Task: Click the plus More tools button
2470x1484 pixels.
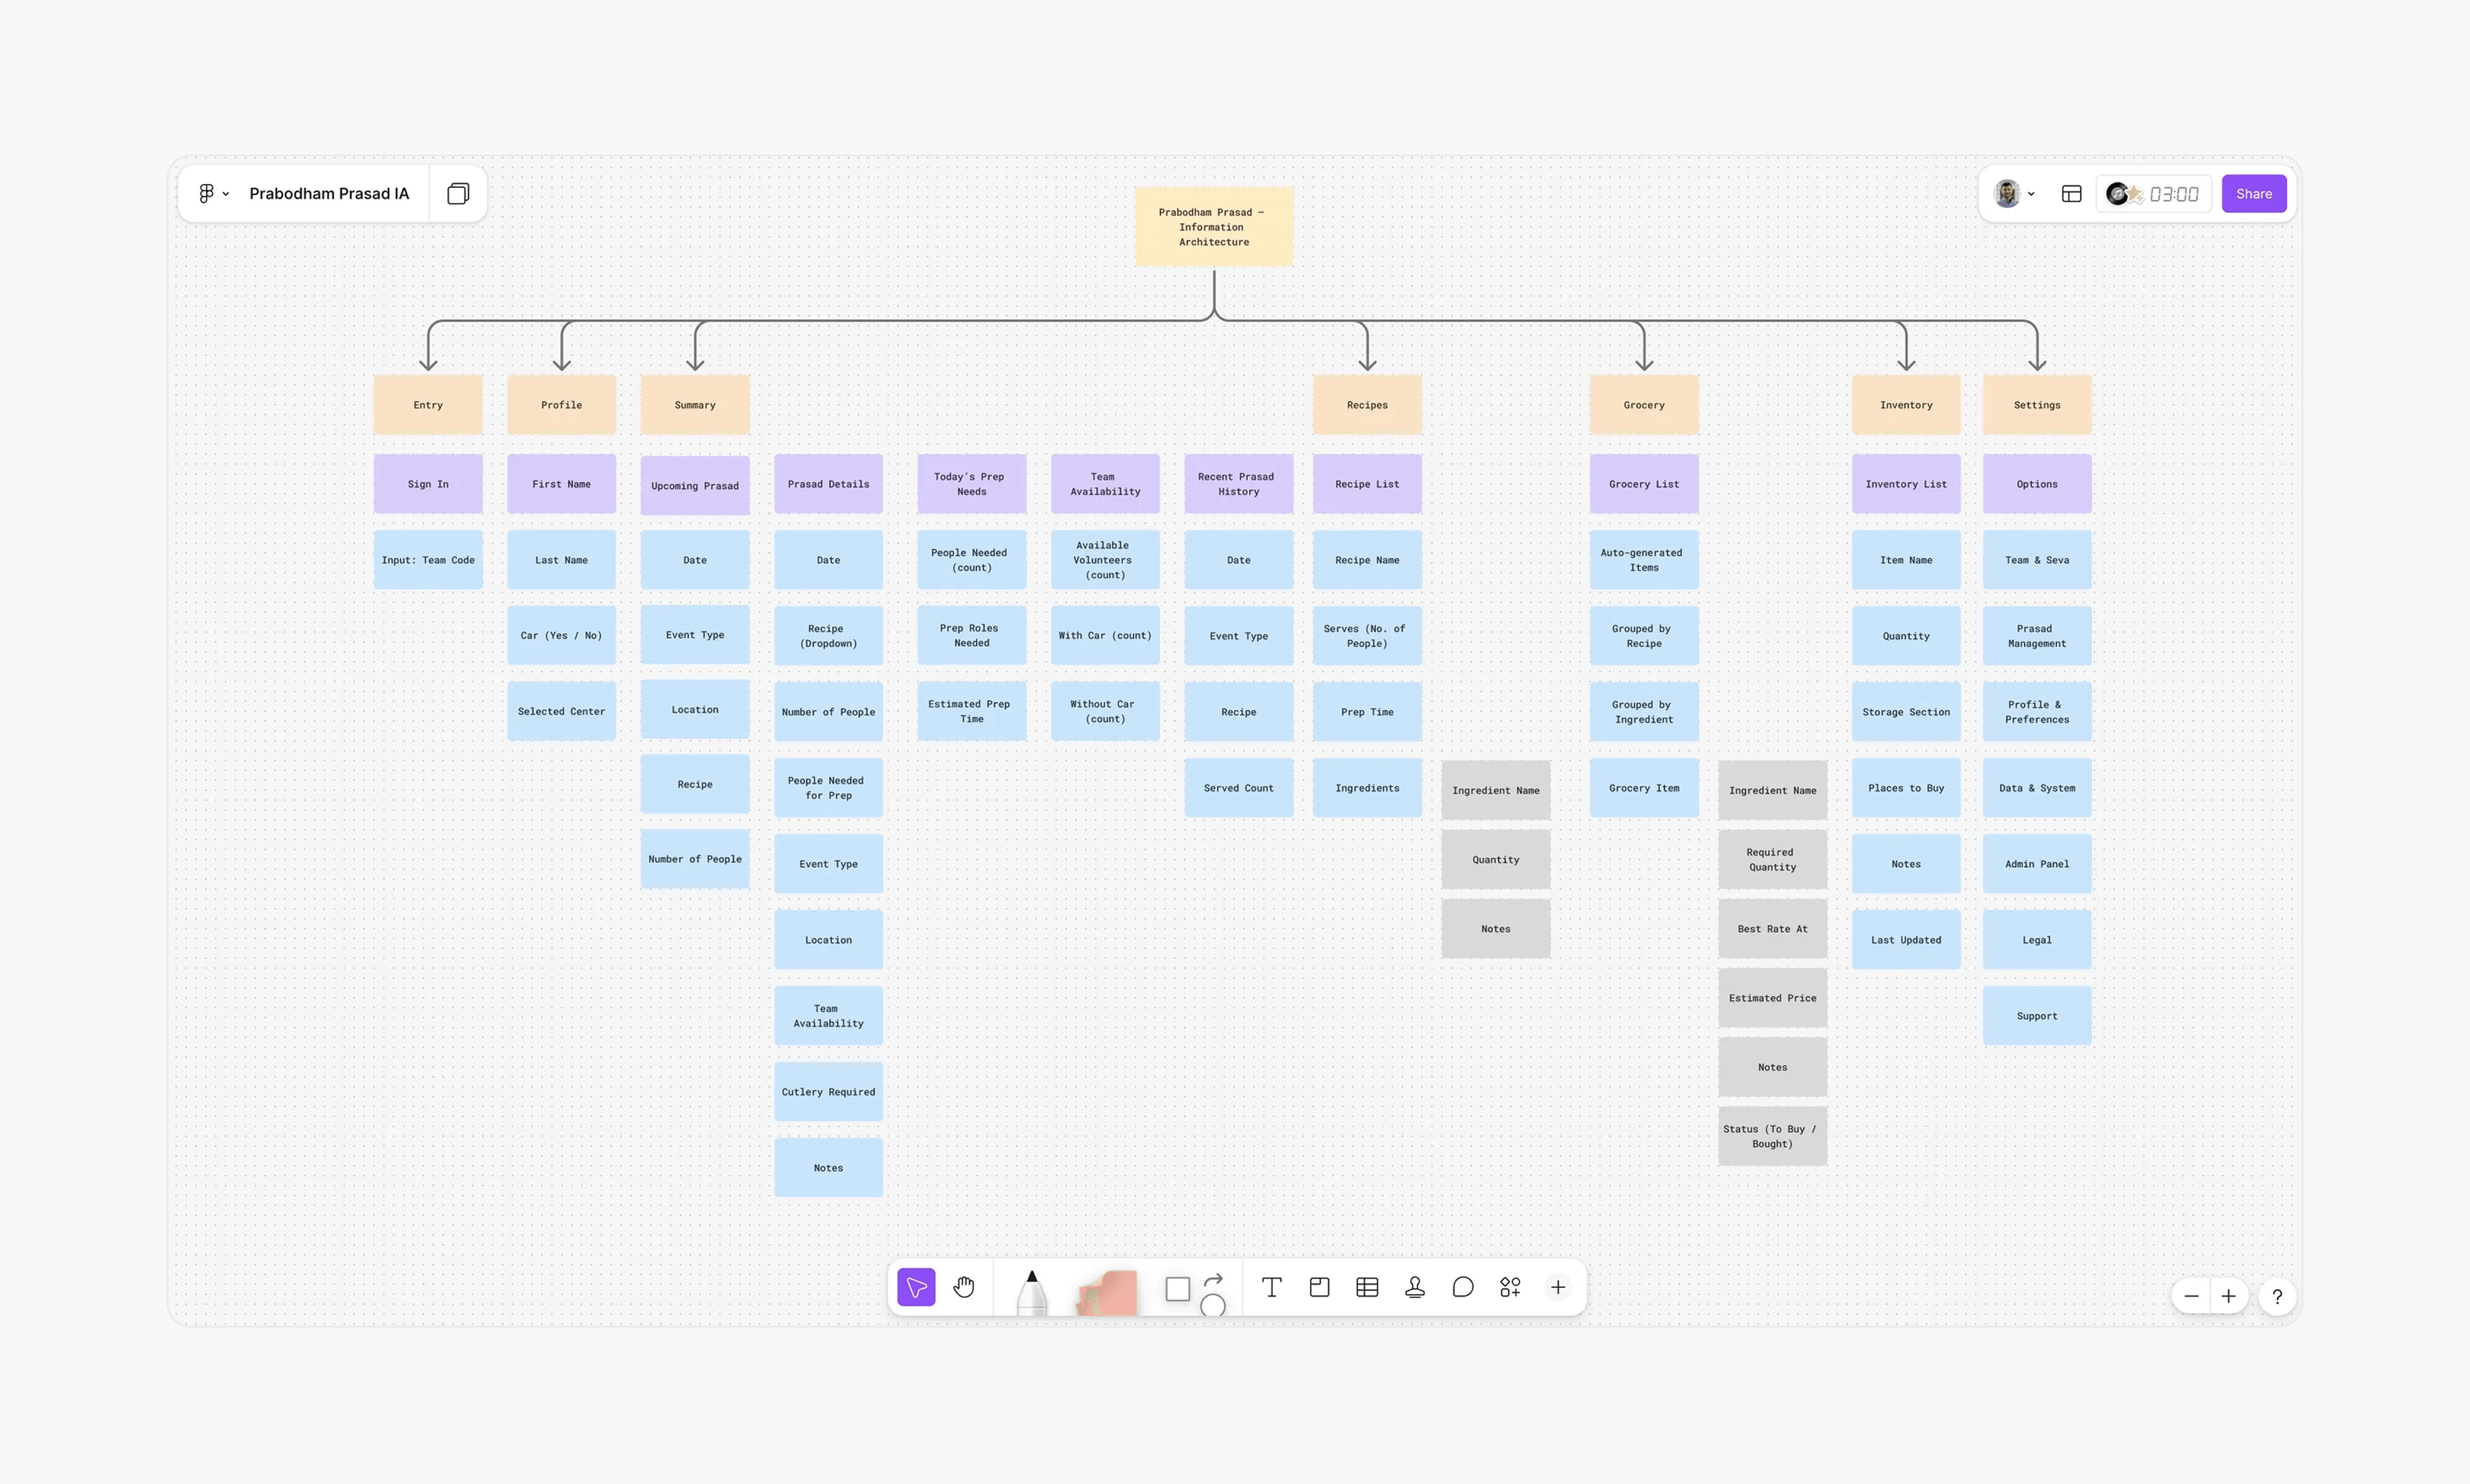Action: pyautogui.click(x=1558, y=1287)
